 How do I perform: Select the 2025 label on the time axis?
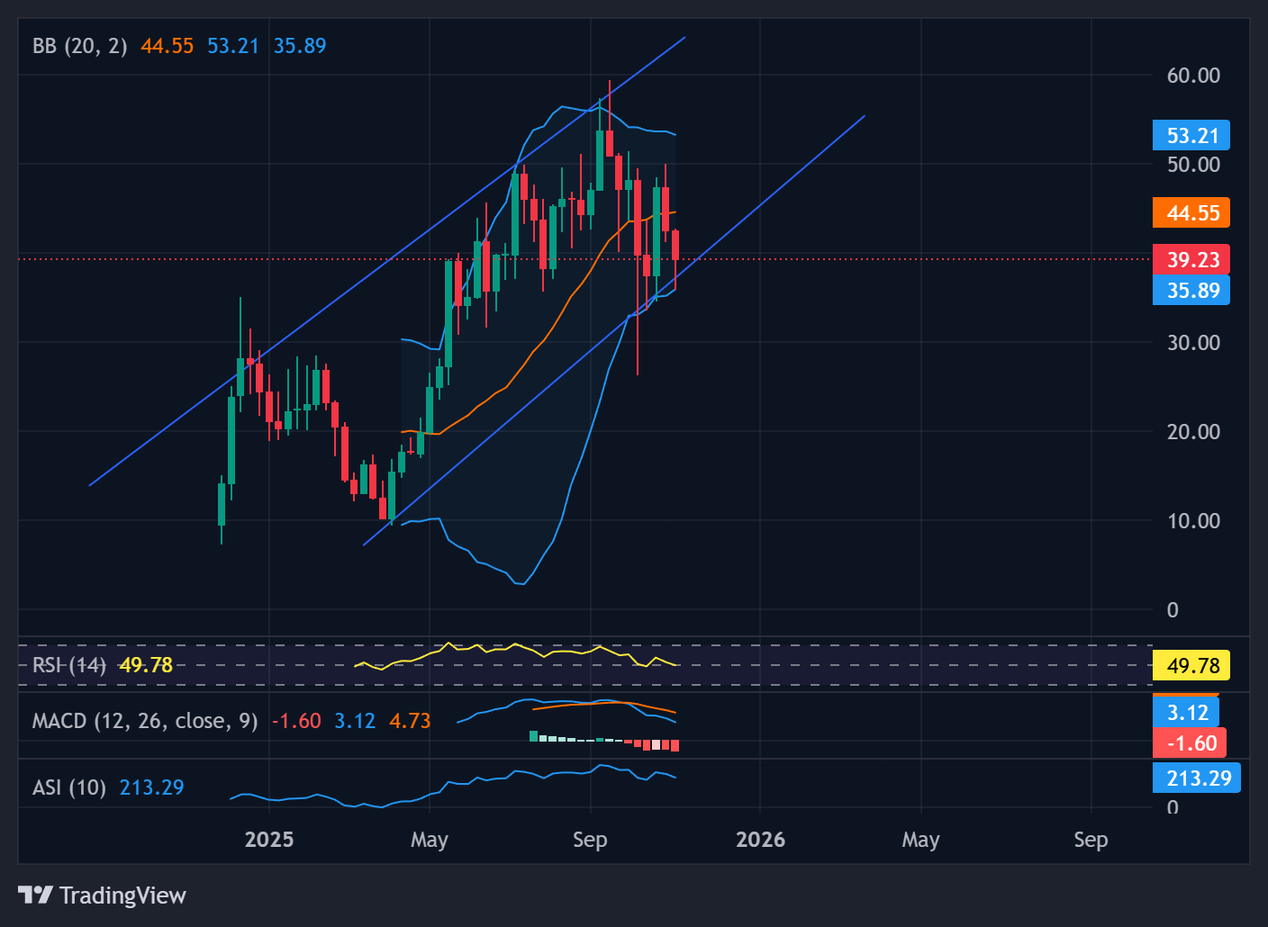click(x=268, y=839)
